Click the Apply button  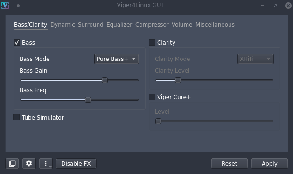click(270, 164)
